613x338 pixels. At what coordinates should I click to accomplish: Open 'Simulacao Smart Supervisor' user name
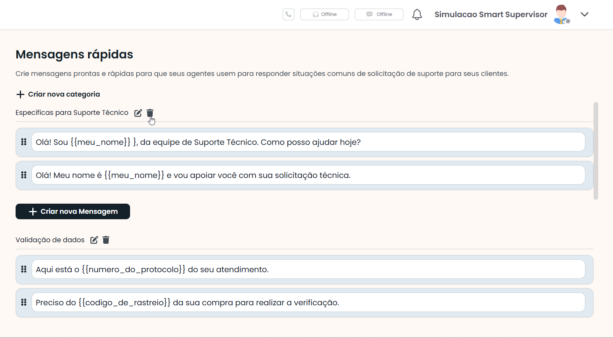491,14
